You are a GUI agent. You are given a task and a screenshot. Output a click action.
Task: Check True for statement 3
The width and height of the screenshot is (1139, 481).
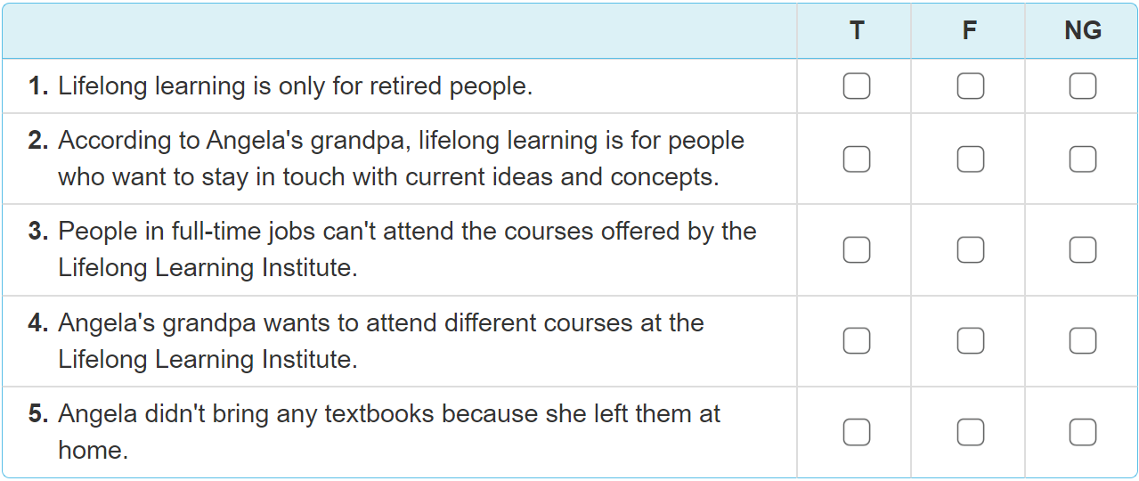point(856,250)
